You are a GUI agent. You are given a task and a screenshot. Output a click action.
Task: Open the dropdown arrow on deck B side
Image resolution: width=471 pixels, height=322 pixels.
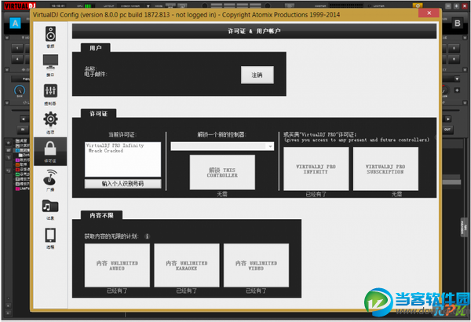(457, 79)
